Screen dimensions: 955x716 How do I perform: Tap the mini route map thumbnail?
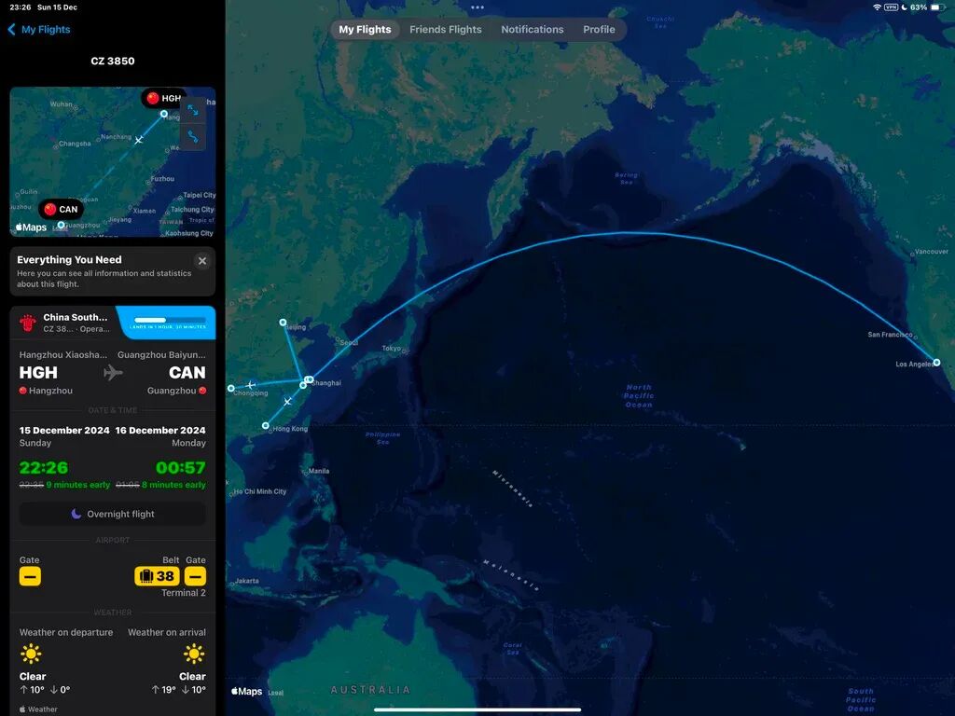113,161
